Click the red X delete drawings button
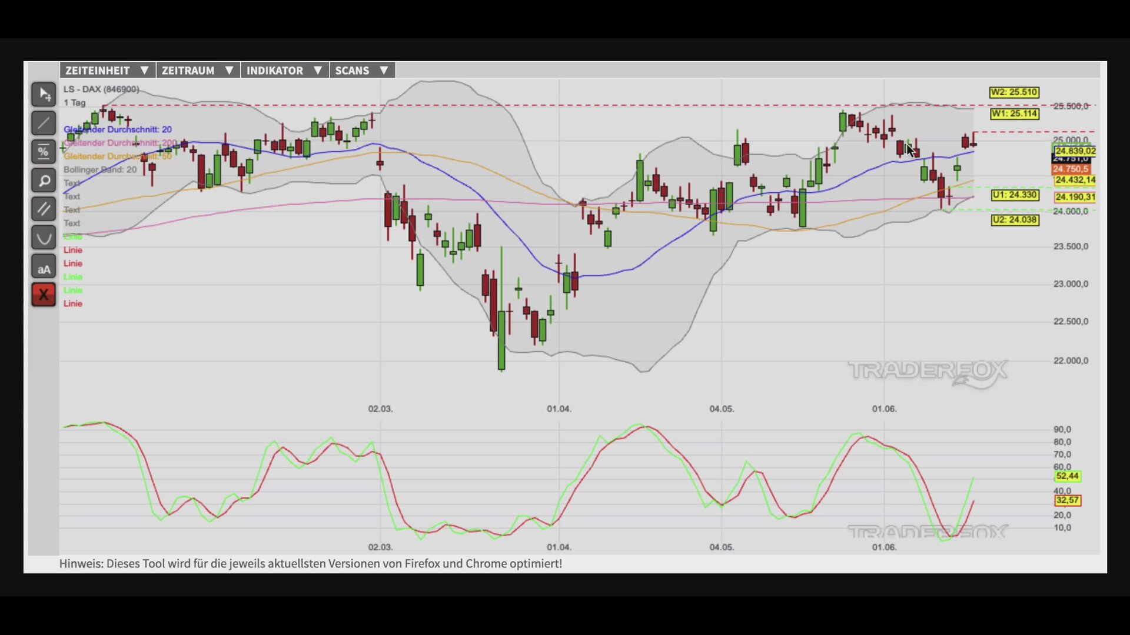 click(44, 295)
